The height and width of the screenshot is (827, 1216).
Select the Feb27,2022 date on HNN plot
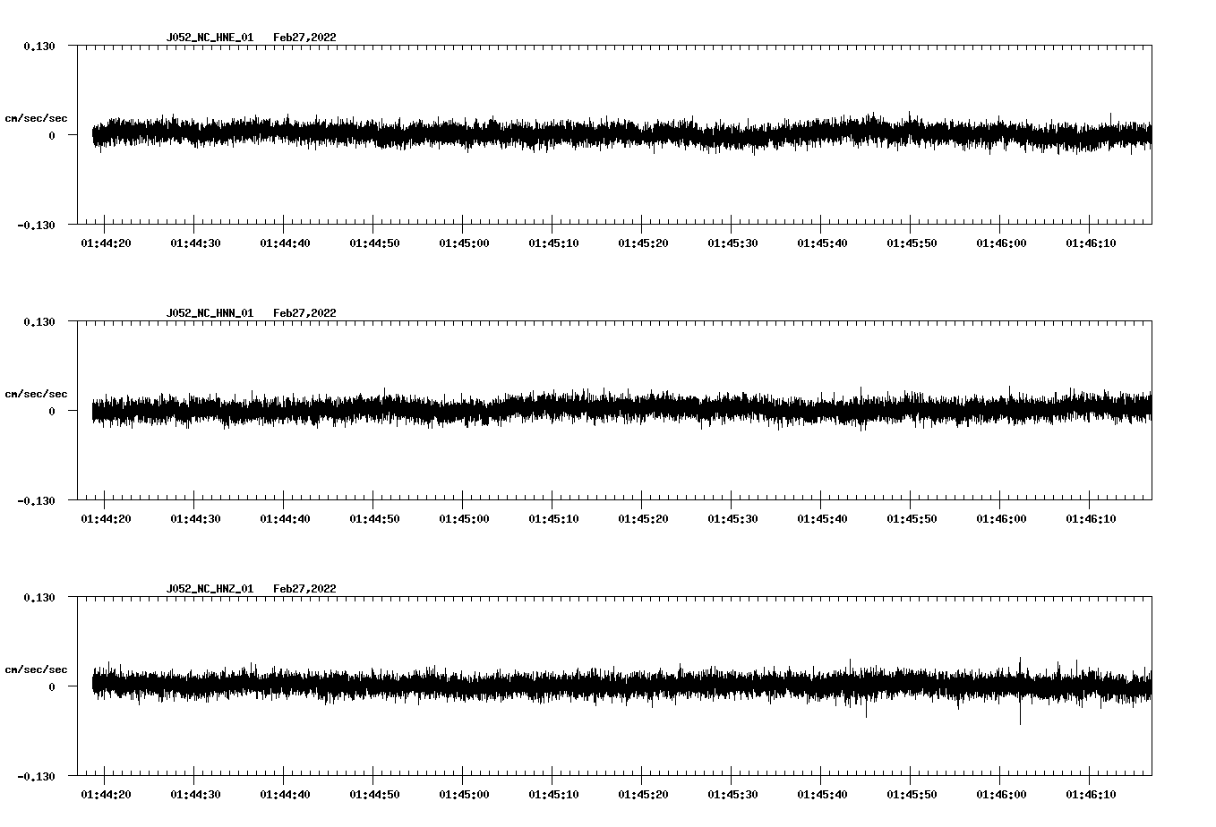[x=304, y=313]
